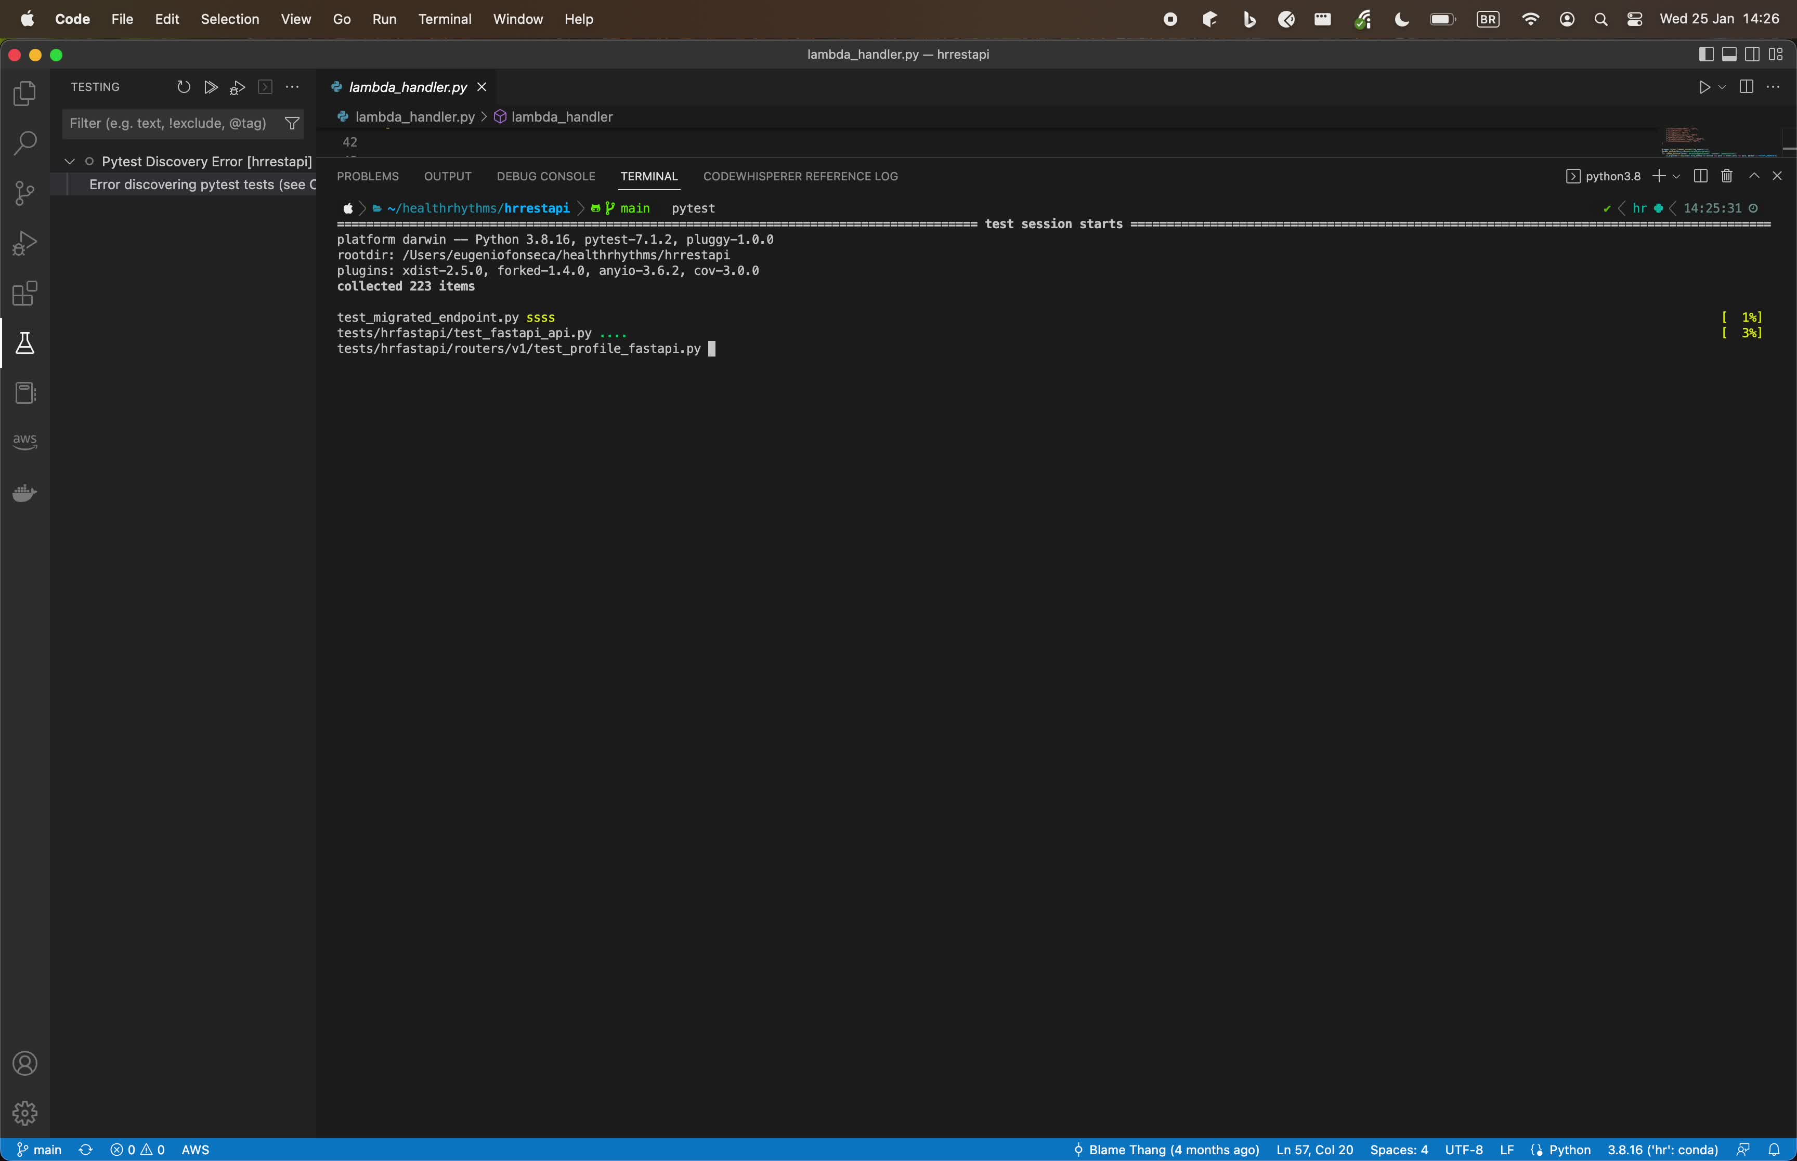The height and width of the screenshot is (1161, 1797).
Task: Open the main branch picker in status bar
Action: 39,1149
